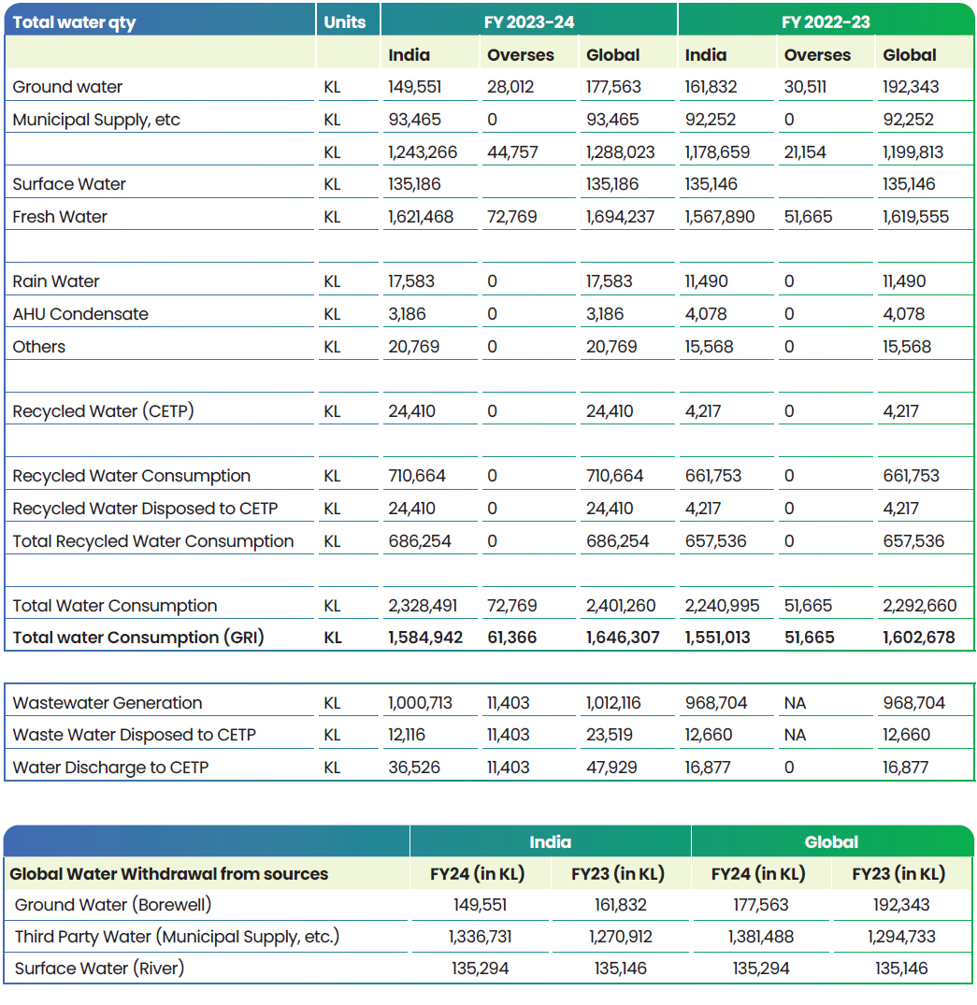Click the value 36,526
This screenshot has width=977, height=1005.
coord(414,768)
